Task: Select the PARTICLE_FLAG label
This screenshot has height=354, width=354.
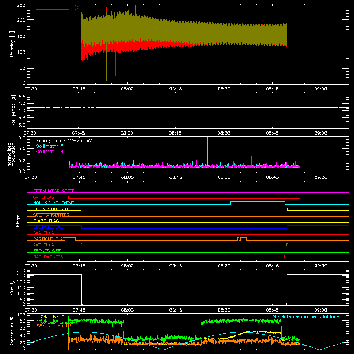Action: coord(50,239)
